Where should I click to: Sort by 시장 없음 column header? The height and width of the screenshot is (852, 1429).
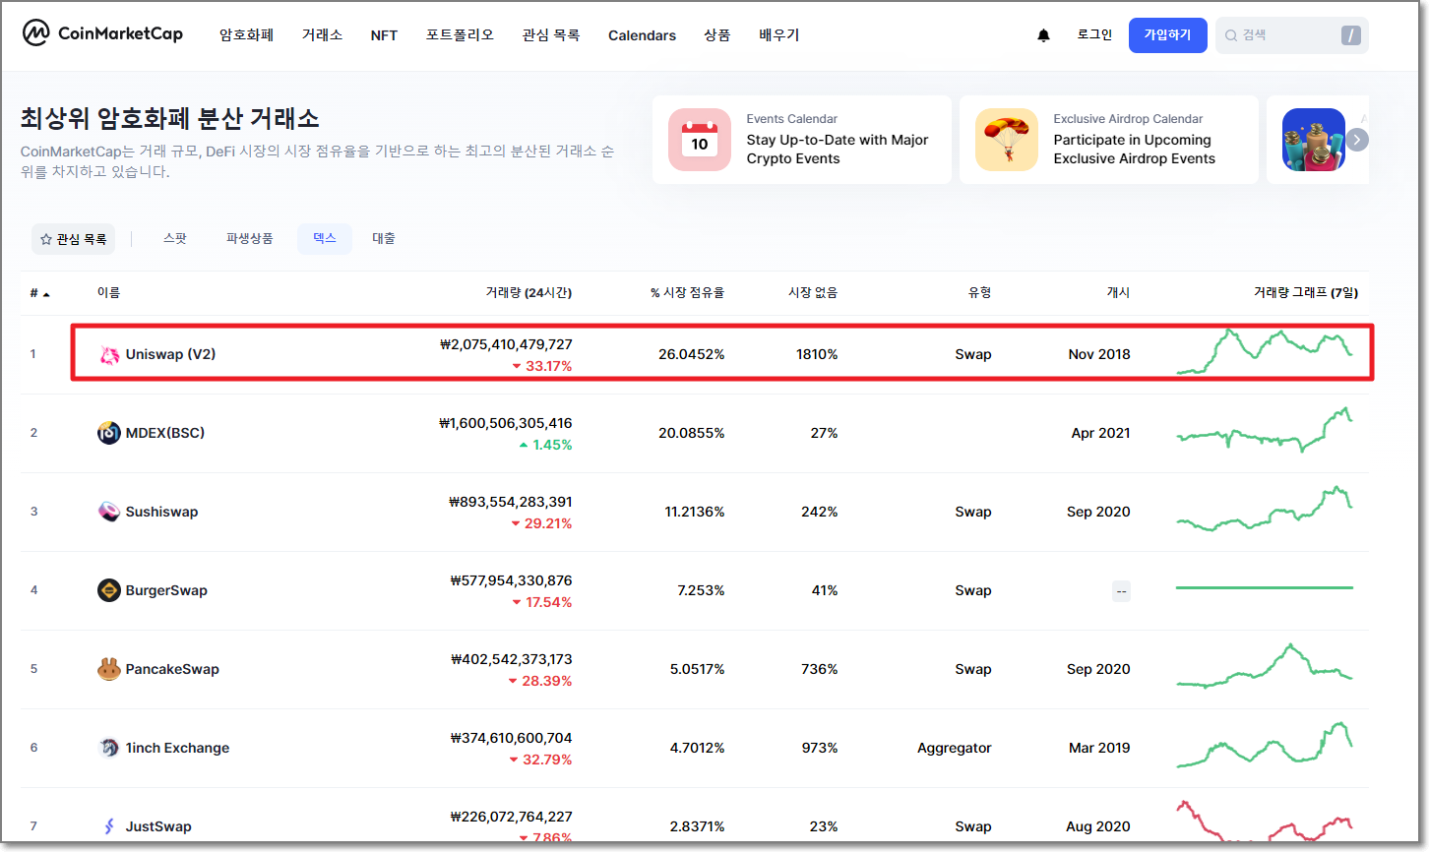813,293
